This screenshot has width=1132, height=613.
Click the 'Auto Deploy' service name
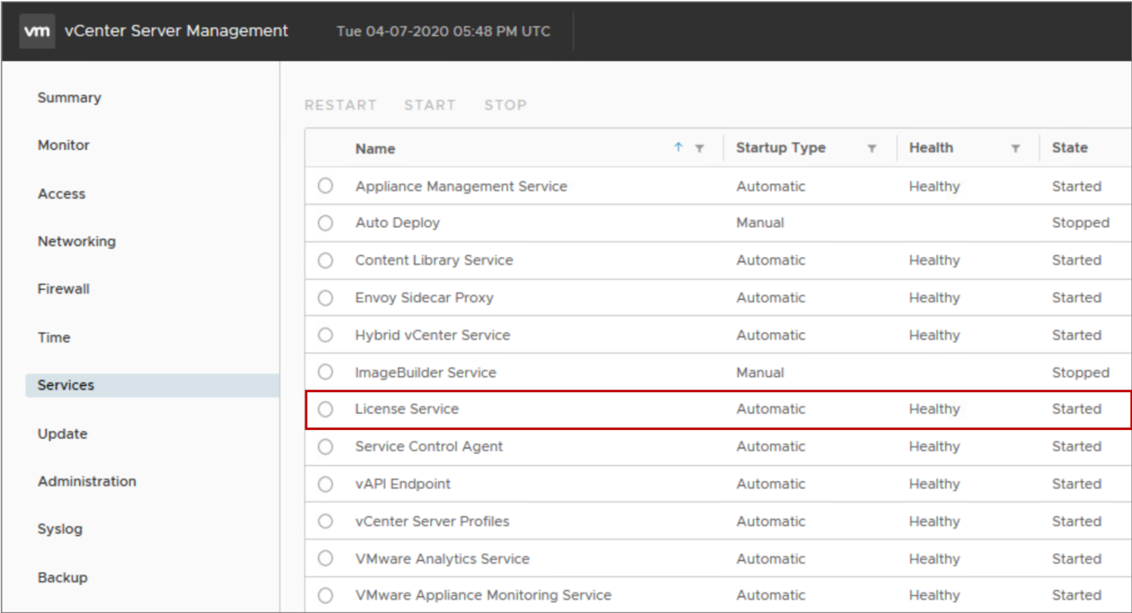[x=397, y=223]
